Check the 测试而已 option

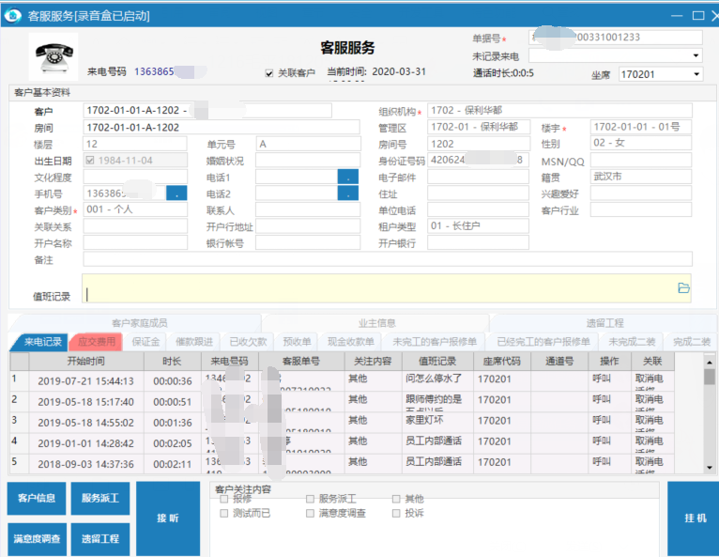(x=223, y=513)
